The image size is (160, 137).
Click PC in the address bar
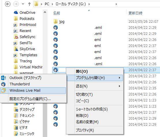pyautogui.click(x=47, y=4)
